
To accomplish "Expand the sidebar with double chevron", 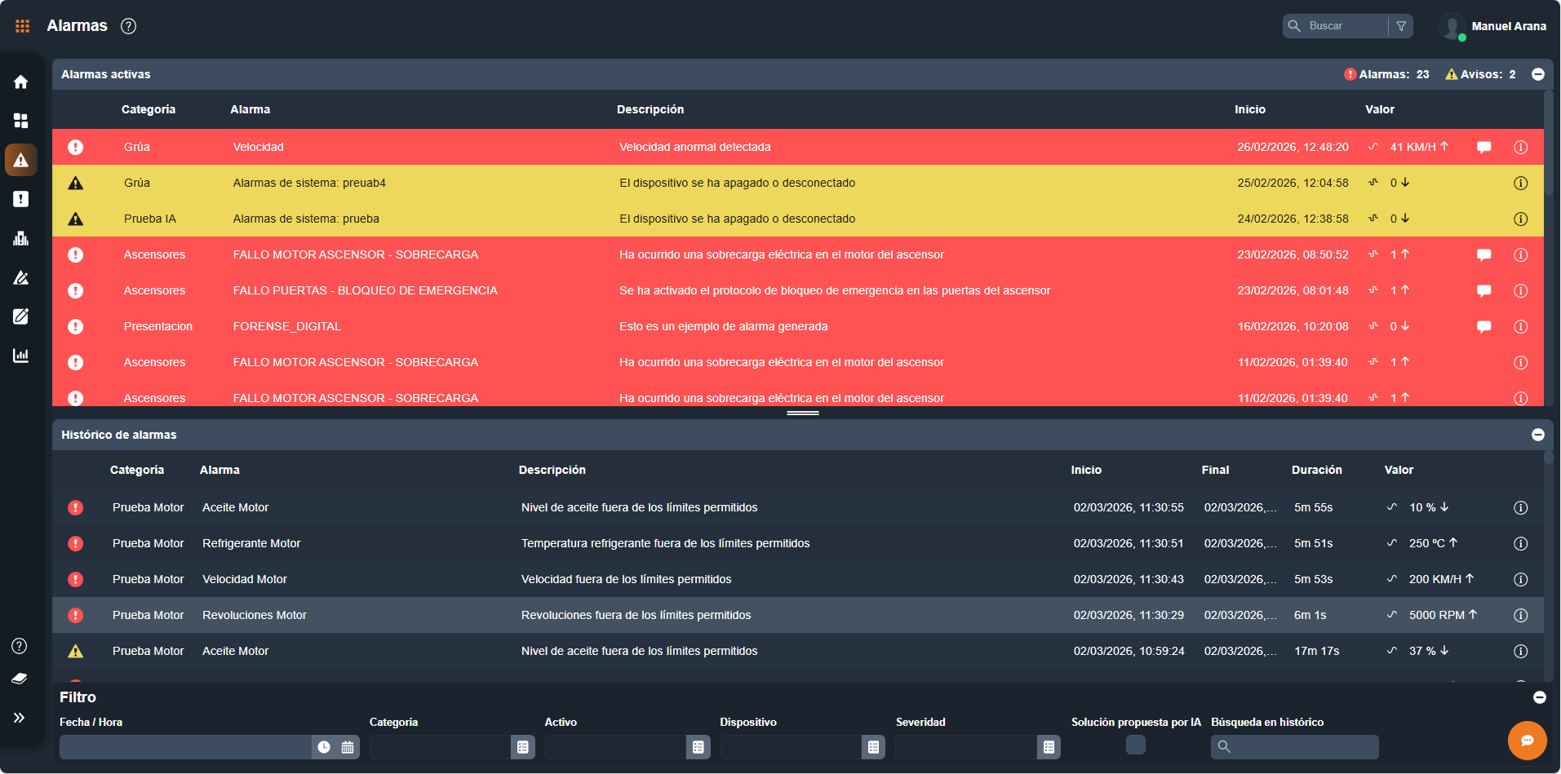I will [x=20, y=718].
